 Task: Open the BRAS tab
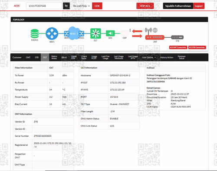(64, 57)
